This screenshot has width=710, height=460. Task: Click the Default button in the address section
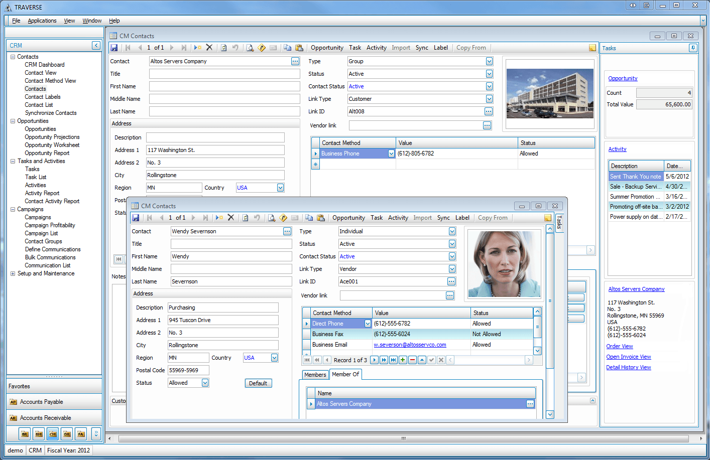tap(258, 383)
